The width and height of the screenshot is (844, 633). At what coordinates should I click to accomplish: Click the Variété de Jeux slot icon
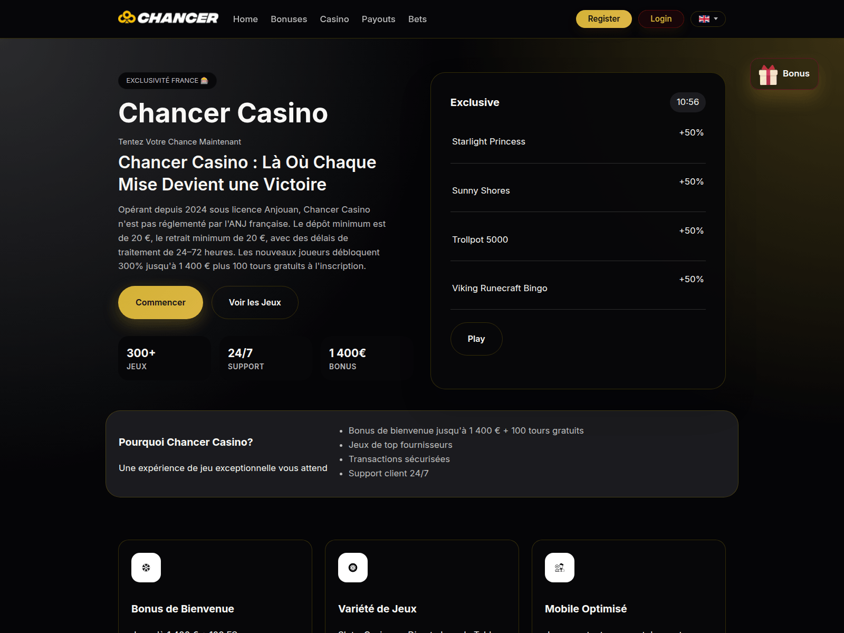coord(353,568)
